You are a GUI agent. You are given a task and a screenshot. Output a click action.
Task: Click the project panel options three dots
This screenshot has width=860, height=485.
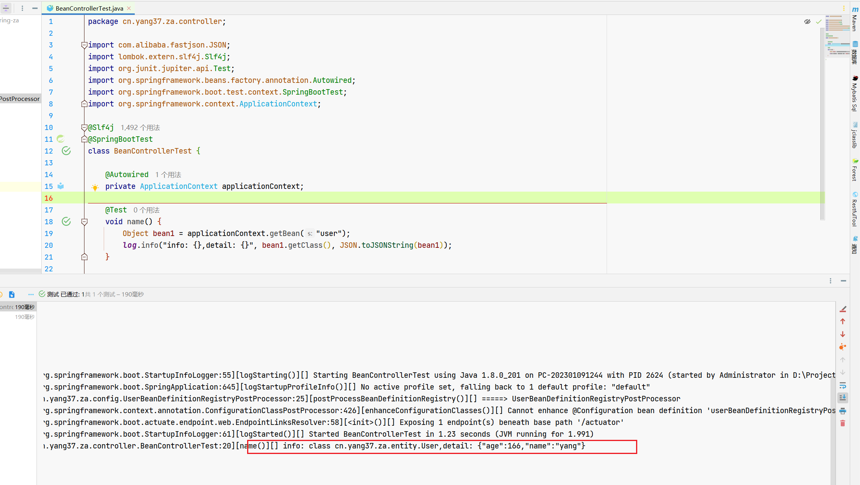pyautogui.click(x=22, y=8)
